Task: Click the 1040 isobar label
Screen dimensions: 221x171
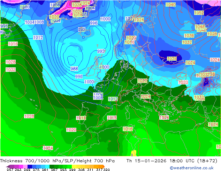Action: [170, 5]
